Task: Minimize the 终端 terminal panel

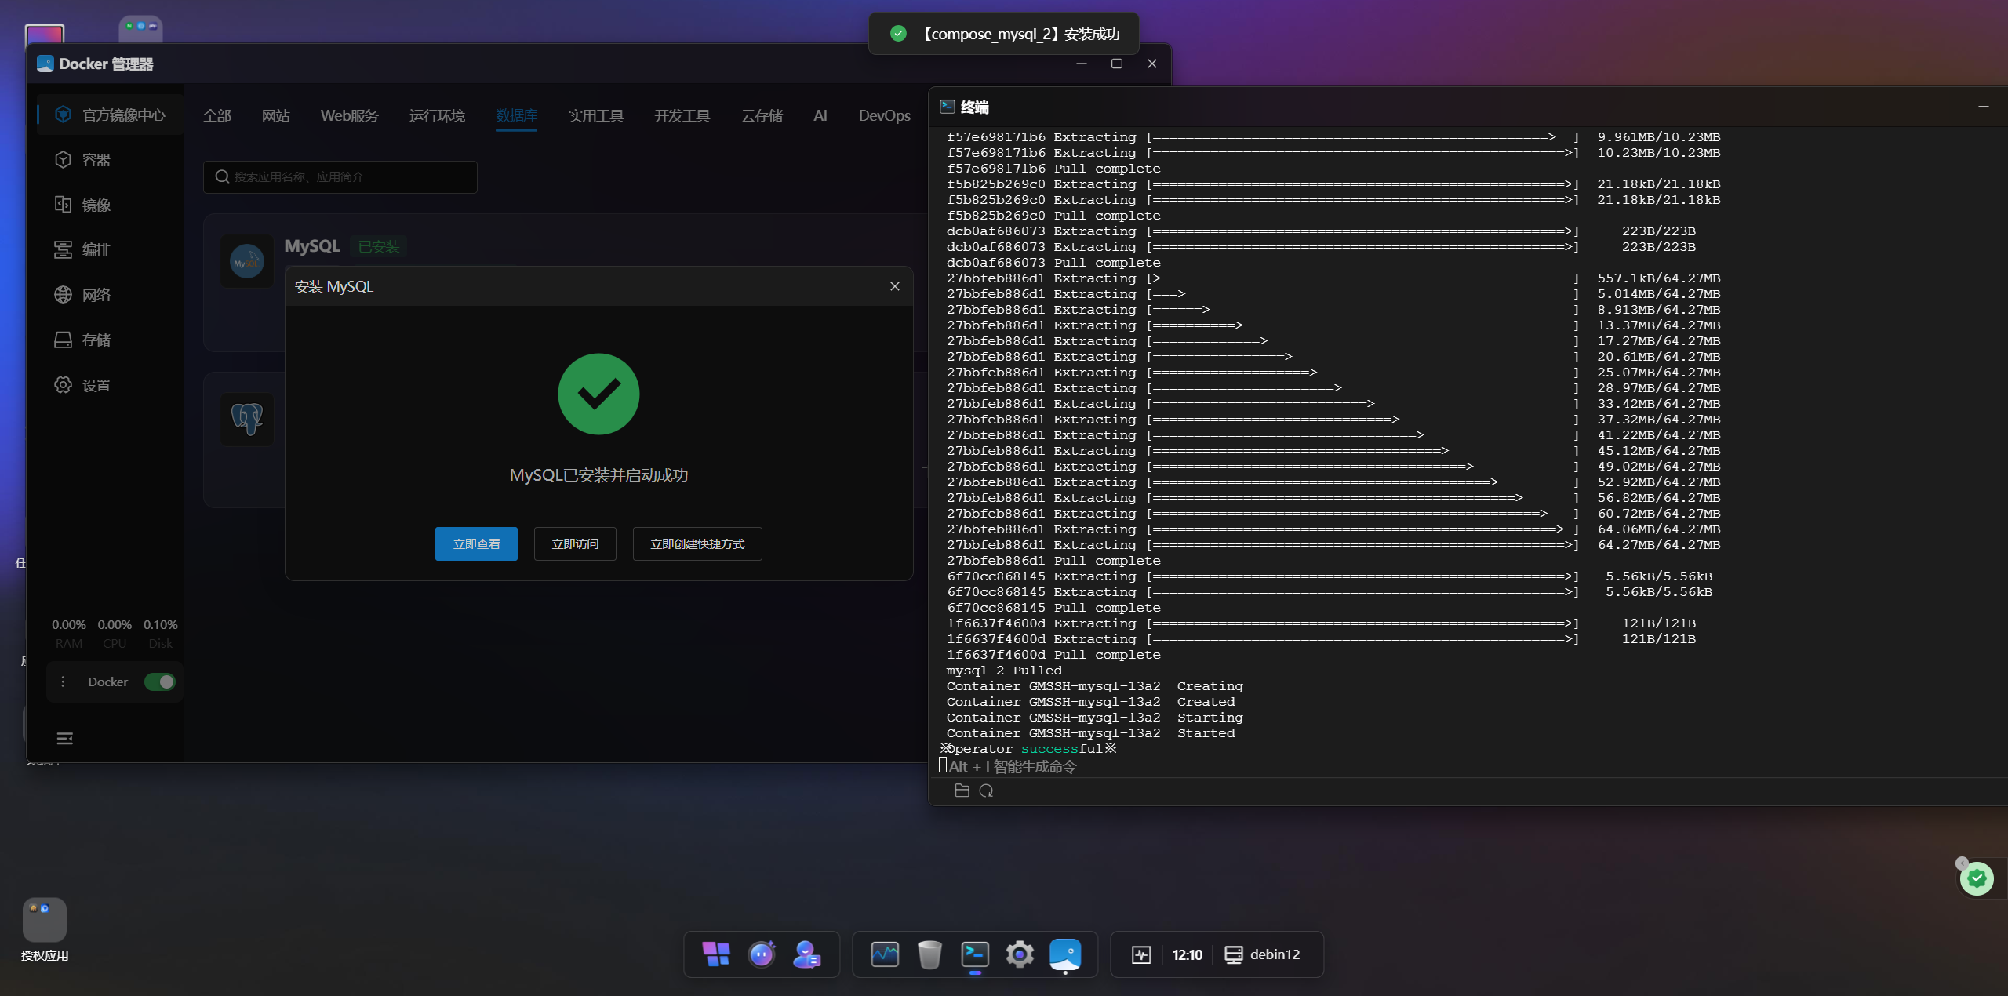Action: pos(1983,107)
